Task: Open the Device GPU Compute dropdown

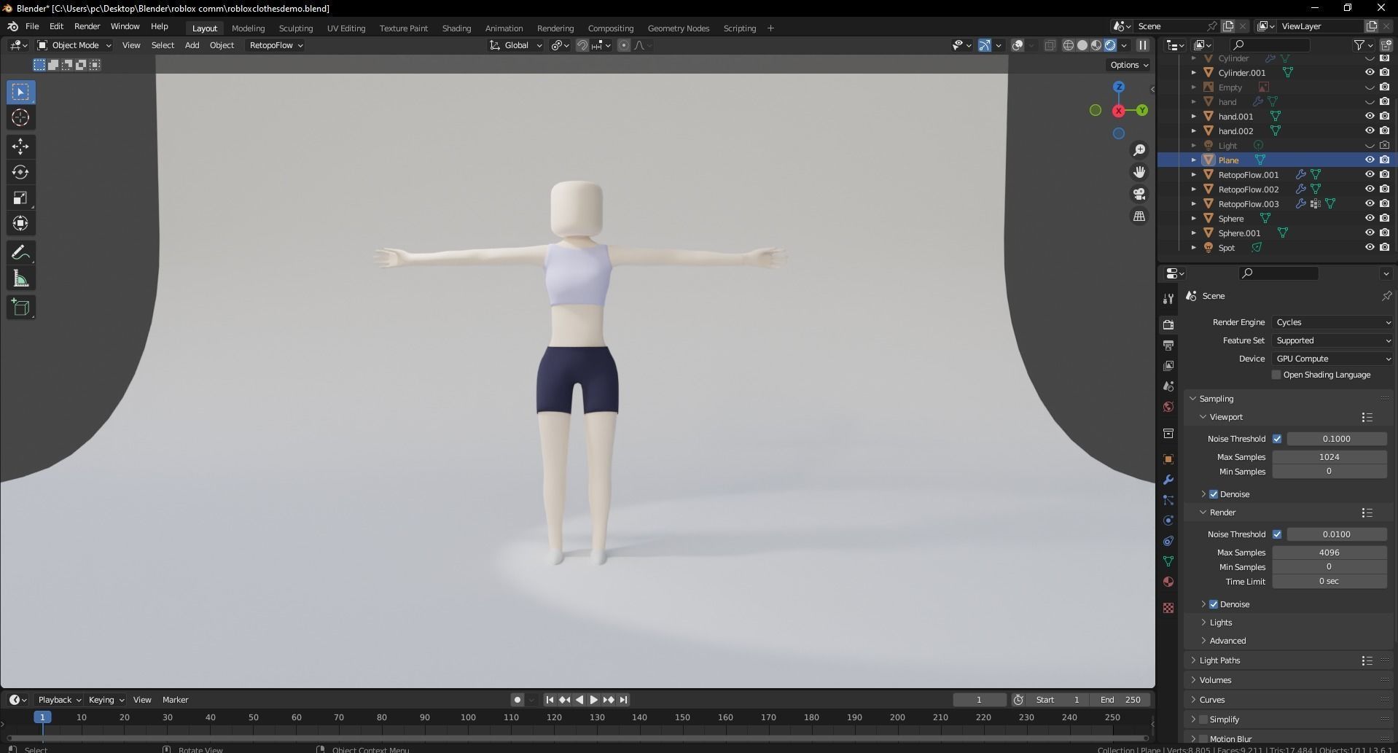Action: pos(1332,359)
